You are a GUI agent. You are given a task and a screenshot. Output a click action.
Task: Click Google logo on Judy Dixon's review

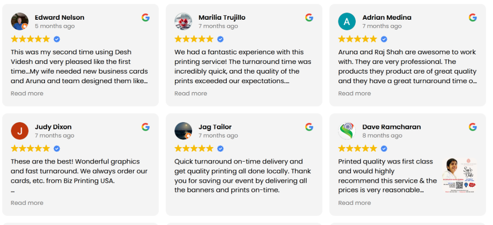coord(145,127)
